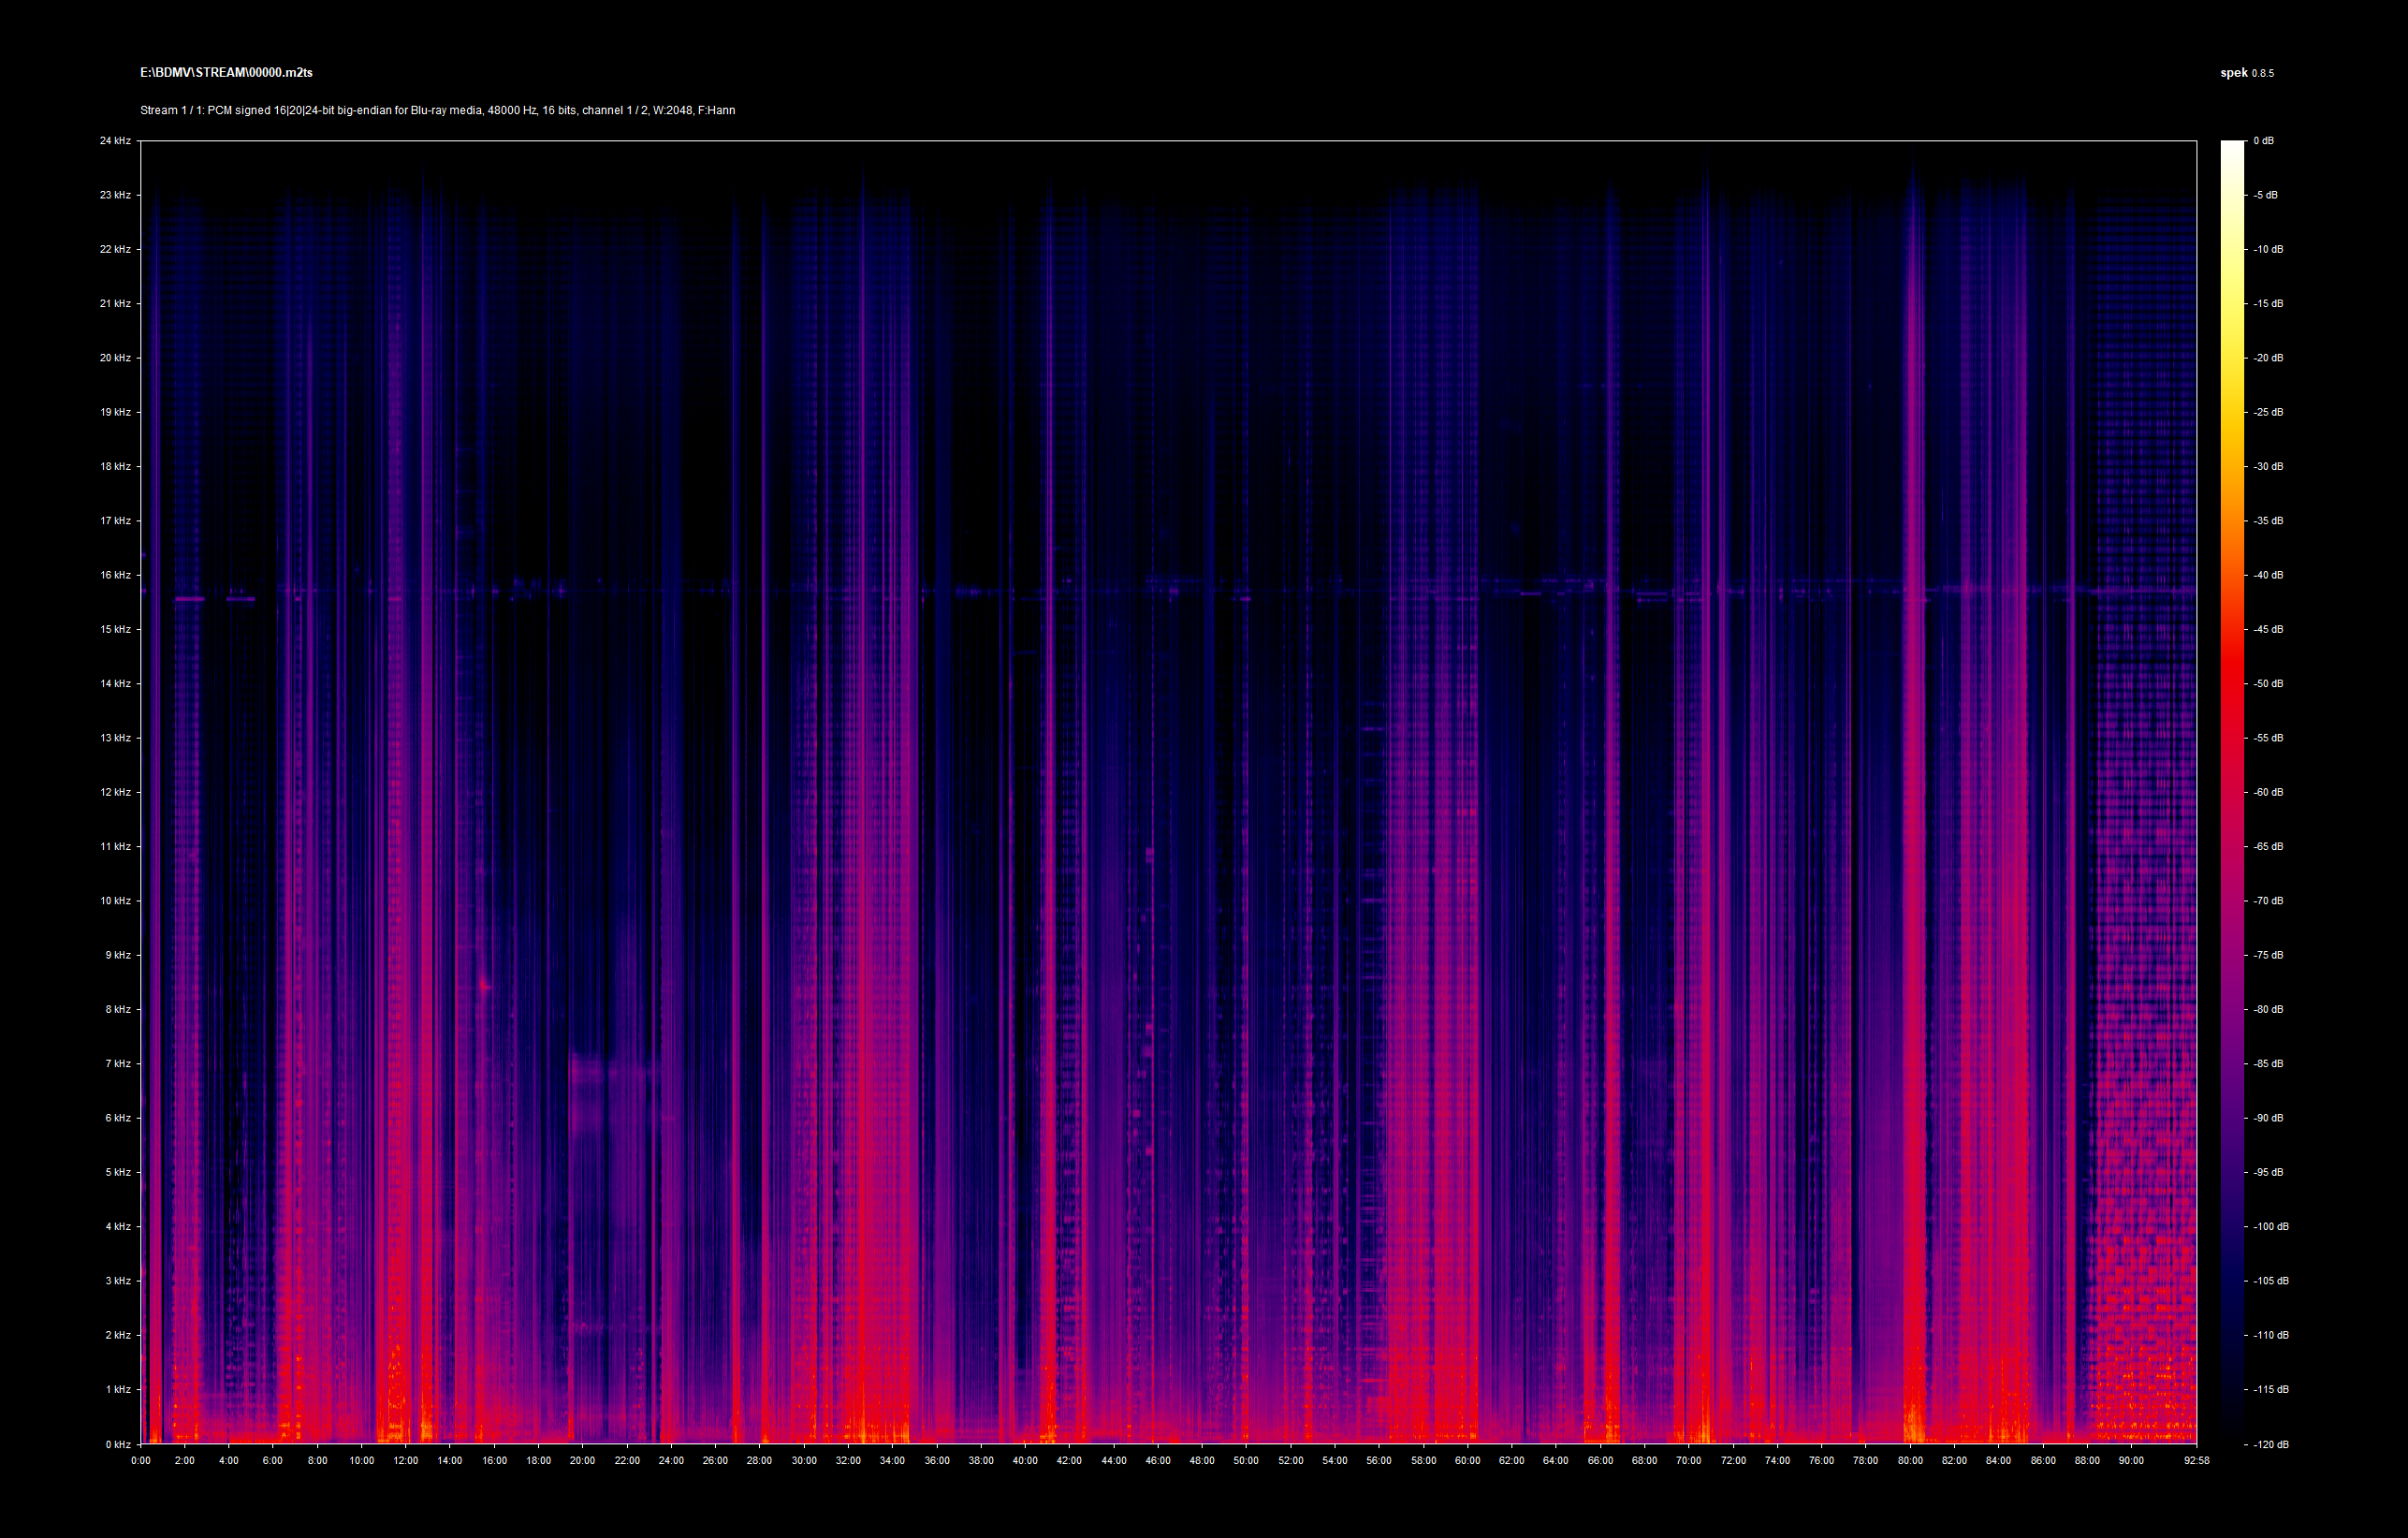Select the 20:00 time marker
Image resolution: width=2408 pixels, height=1538 pixels.
[x=583, y=1460]
